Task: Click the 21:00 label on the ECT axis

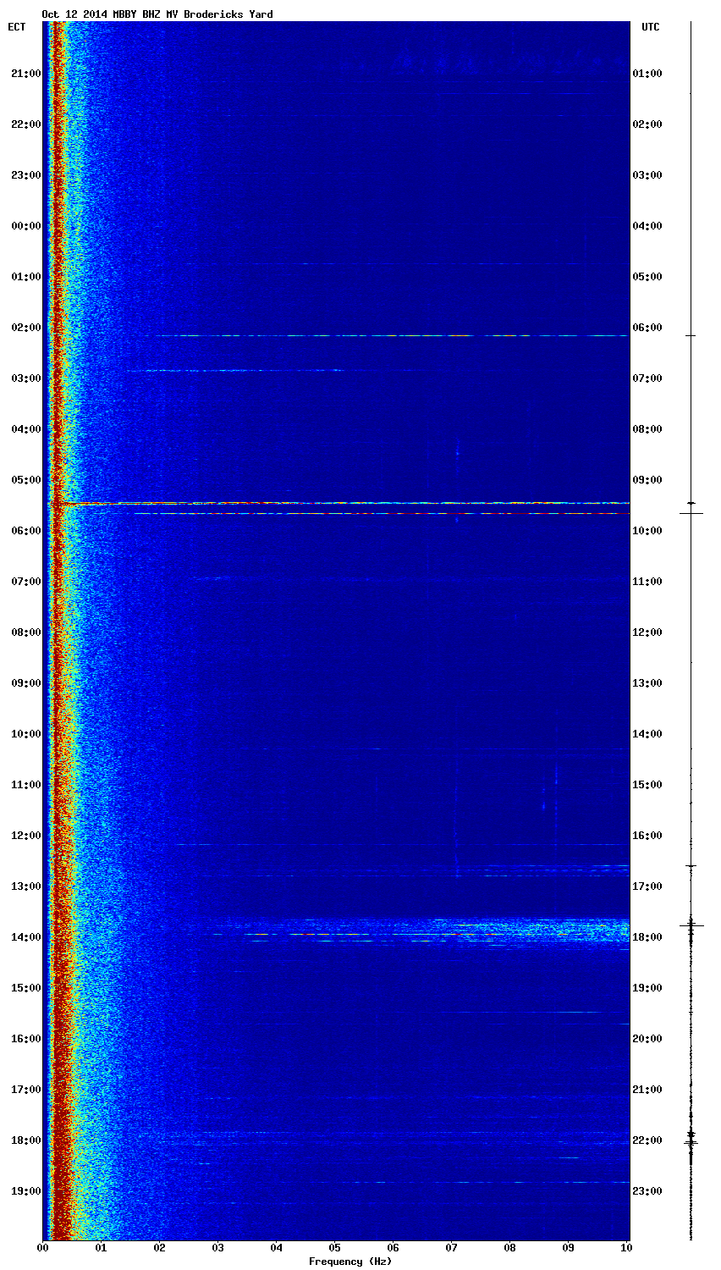Action: pos(25,74)
